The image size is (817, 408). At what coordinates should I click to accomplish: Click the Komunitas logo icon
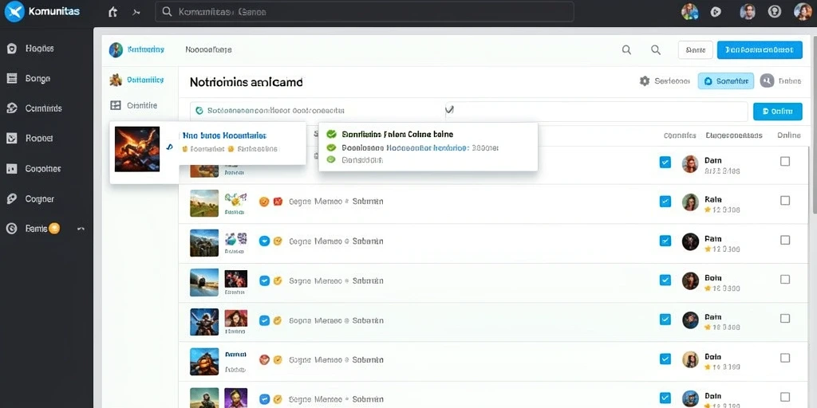click(14, 11)
